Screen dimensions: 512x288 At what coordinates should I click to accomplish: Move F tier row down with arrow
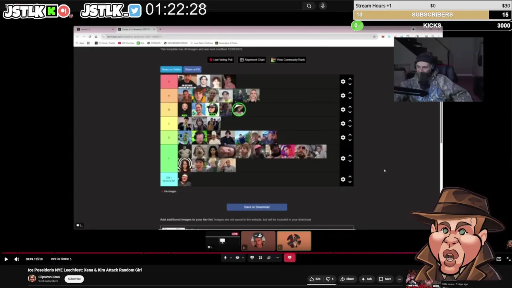pyautogui.click(x=350, y=161)
